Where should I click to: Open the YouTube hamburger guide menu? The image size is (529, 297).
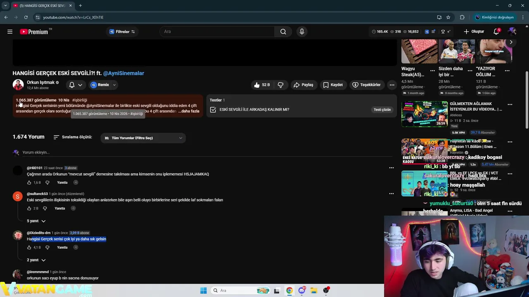[x=10, y=32]
